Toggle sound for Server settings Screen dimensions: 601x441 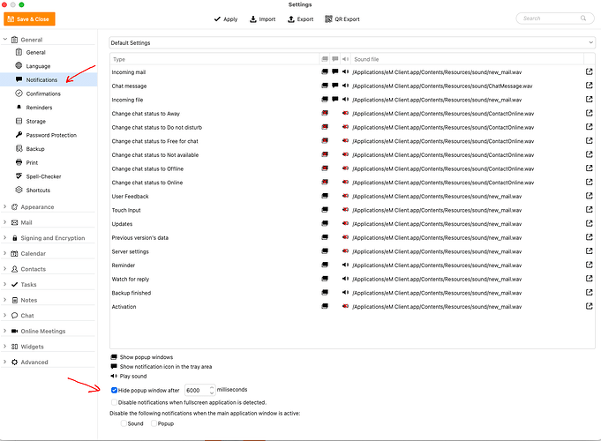(x=345, y=251)
